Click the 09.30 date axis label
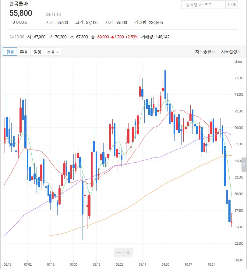Viewport: 247px width, 269px height. click(x=165, y=264)
